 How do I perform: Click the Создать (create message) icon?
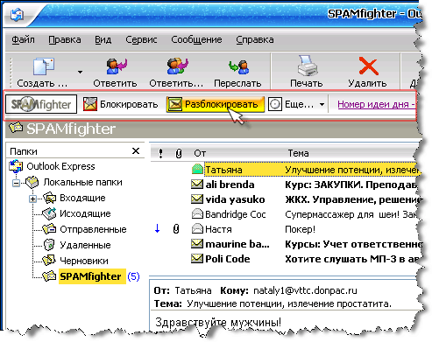coord(44,66)
